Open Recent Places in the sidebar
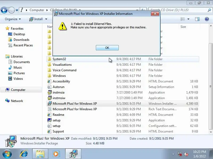Viewport: 213px width, 159px height. pyautogui.click(x=23, y=45)
